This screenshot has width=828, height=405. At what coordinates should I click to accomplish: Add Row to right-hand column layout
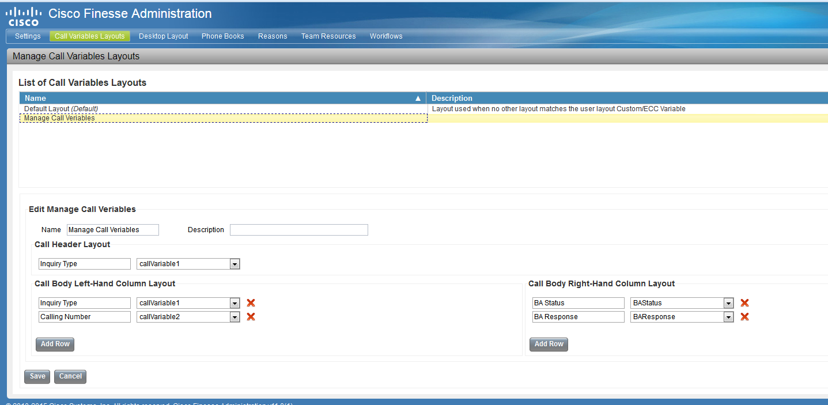click(549, 344)
